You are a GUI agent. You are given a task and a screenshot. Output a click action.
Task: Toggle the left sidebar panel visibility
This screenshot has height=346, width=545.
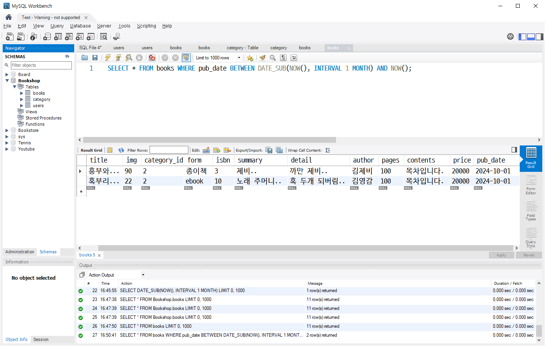pyautogui.click(x=522, y=37)
